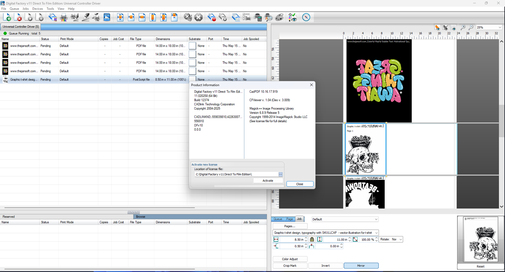Toggle the Mirror button
Image resolution: width=505 pixels, height=272 pixels.
(x=361, y=266)
